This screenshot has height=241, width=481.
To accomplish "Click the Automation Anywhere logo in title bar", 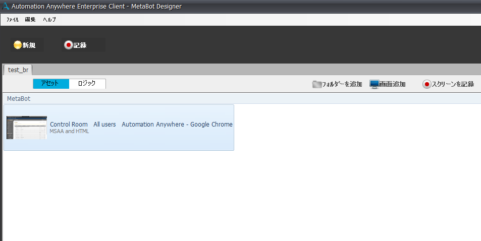I will [6, 6].
